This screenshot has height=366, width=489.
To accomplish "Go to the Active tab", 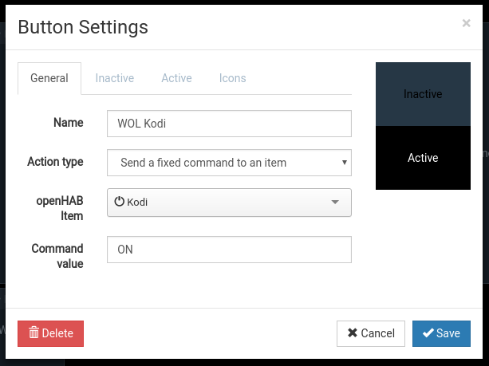I will [x=176, y=78].
